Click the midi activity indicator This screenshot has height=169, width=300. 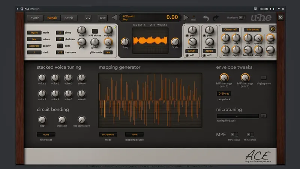point(193,17)
